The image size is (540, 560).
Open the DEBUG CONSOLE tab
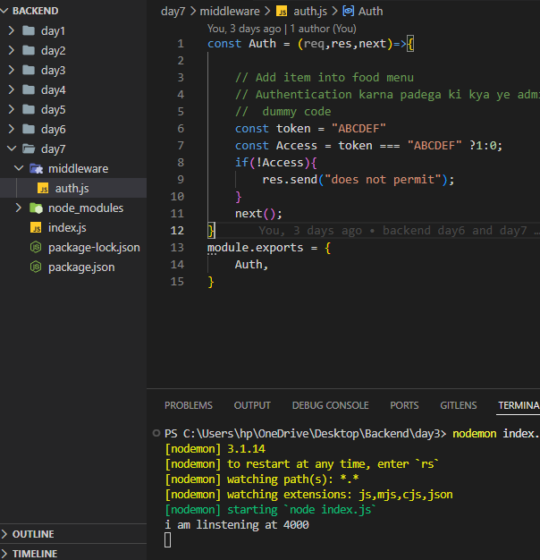click(330, 405)
